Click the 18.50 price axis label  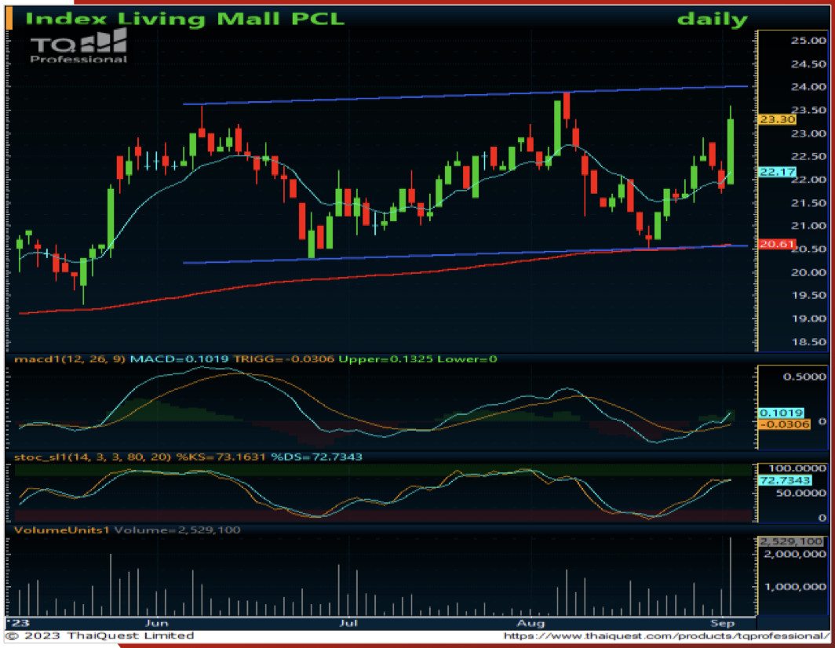coord(808,342)
